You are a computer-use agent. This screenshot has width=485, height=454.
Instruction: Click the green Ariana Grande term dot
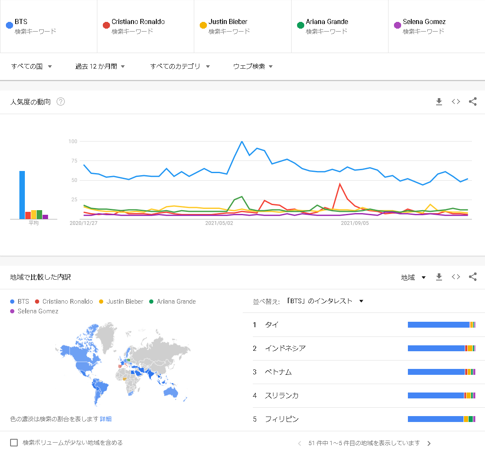click(300, 25)
